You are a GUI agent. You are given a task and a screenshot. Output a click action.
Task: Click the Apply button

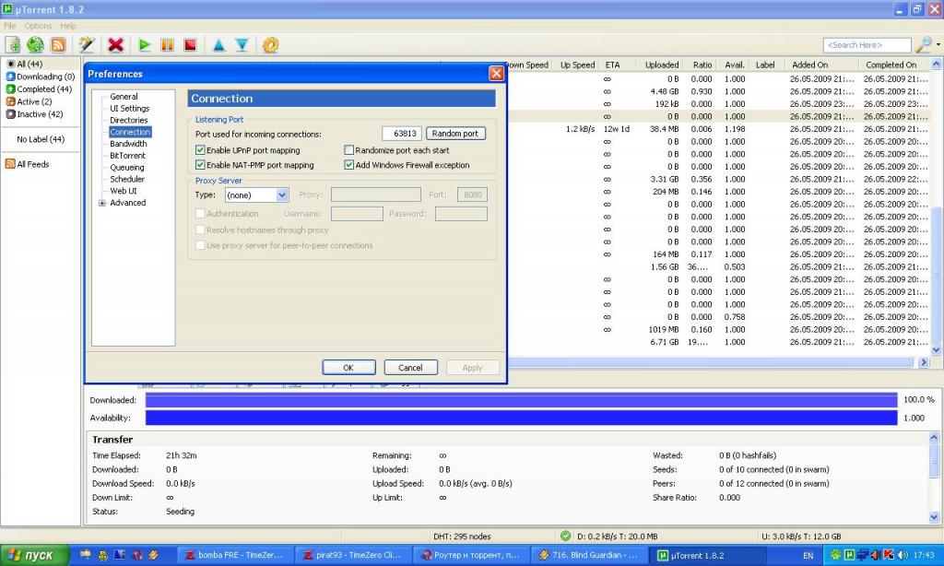click(x=473, y=367)
